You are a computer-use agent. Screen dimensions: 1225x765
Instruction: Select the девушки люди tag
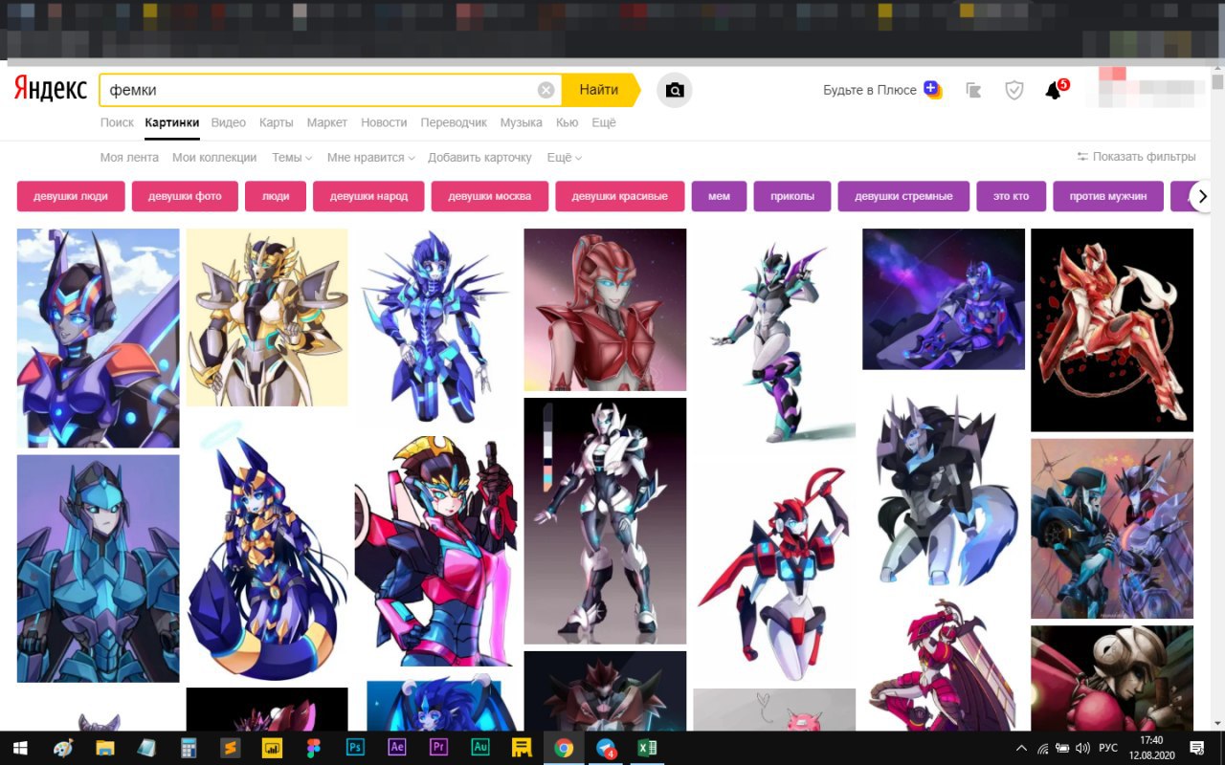71,196
